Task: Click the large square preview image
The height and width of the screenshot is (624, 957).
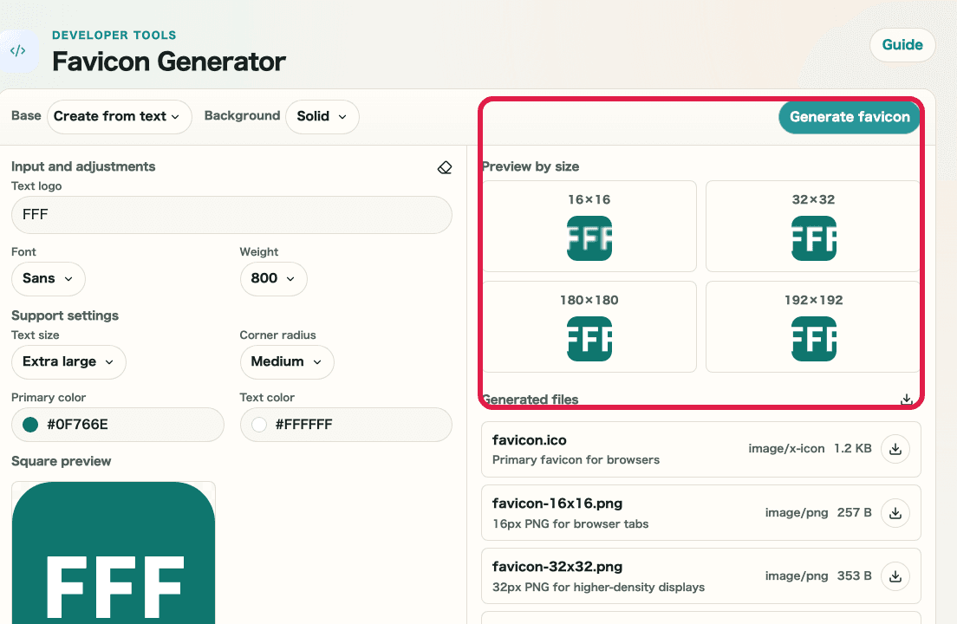Action: coord(114,555)
